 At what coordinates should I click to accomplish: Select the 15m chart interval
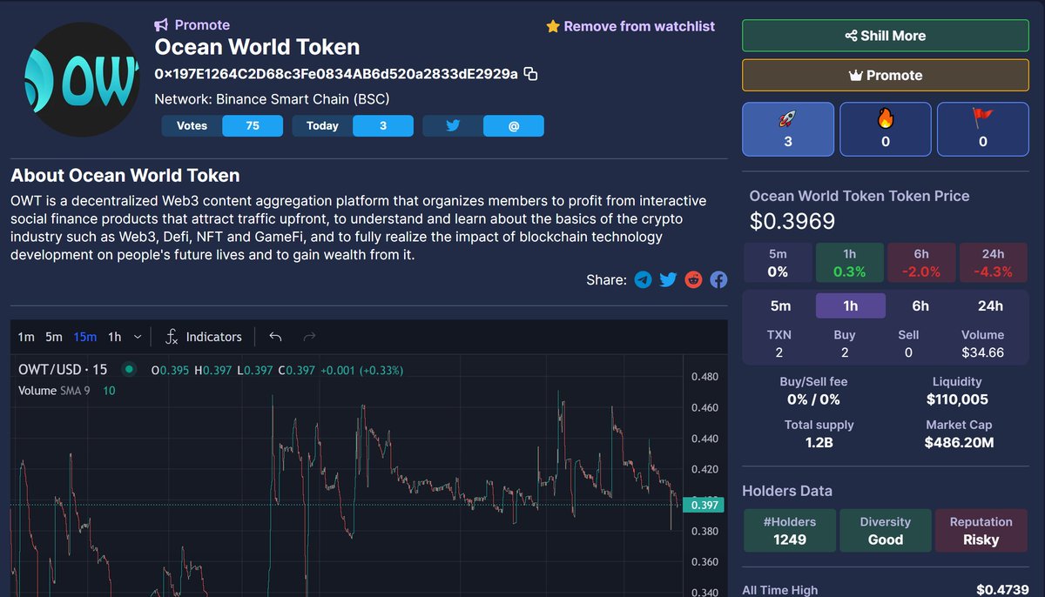point(85,337)
